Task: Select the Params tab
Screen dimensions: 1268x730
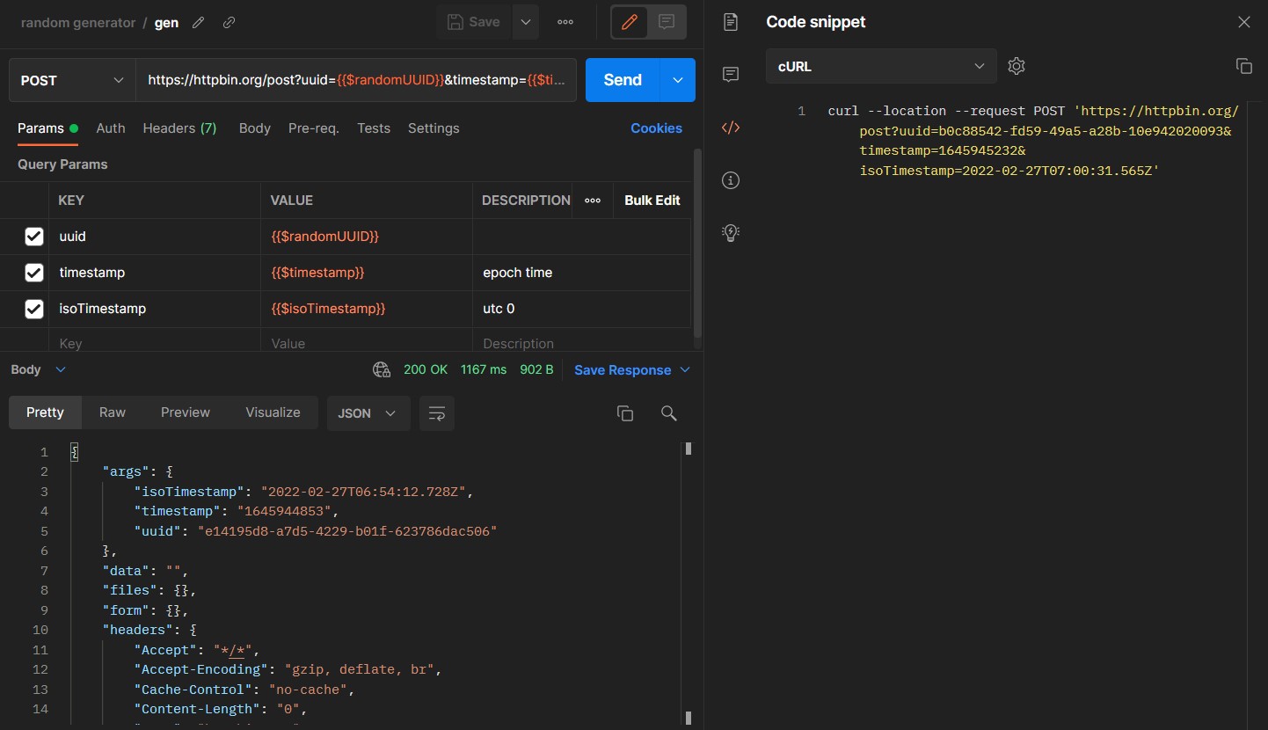Action: pyautogui.click(x=47, y=128)
